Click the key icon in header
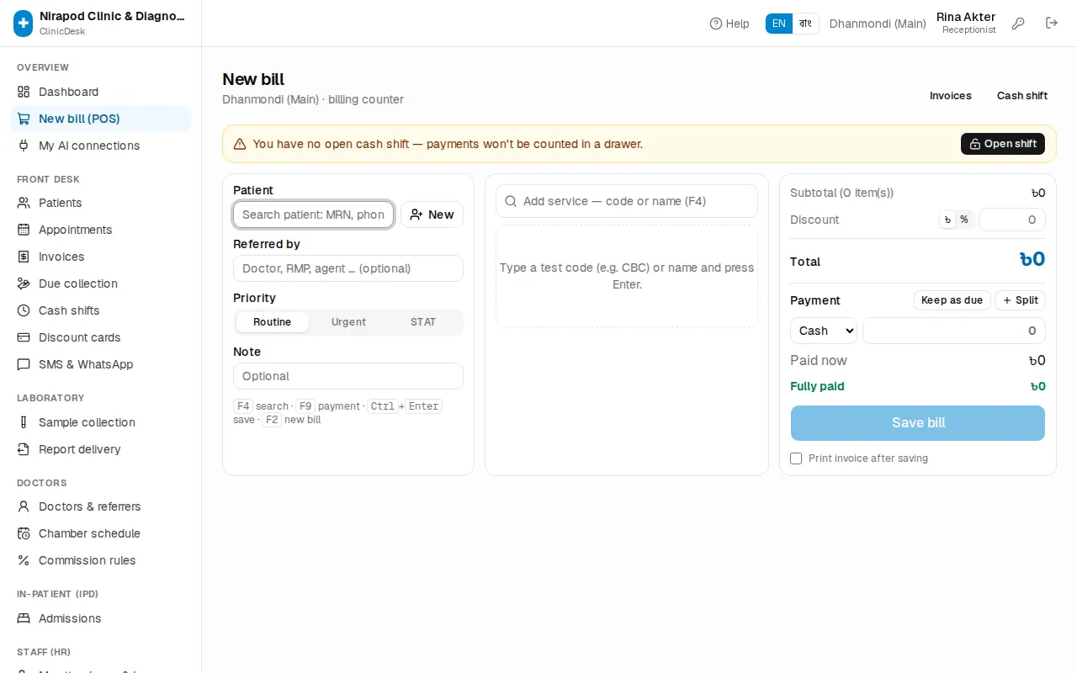 coord(1018,24)
